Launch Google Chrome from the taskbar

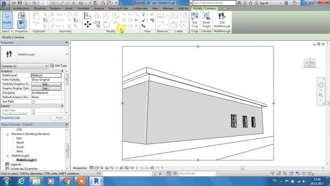click(66, 181)
